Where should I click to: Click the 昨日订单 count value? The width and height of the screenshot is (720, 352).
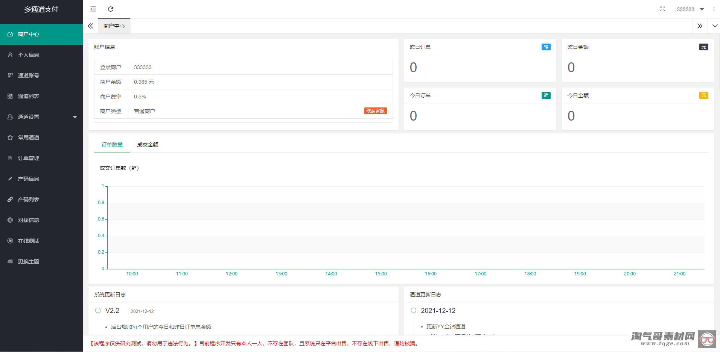tap(413, 68)
